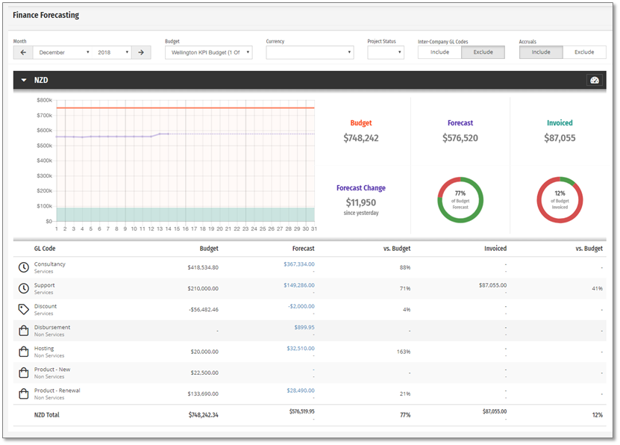This screenshot has width=620, height=445.
Task: Click the clock icon for Consultancy row
Action: (24, 267)
